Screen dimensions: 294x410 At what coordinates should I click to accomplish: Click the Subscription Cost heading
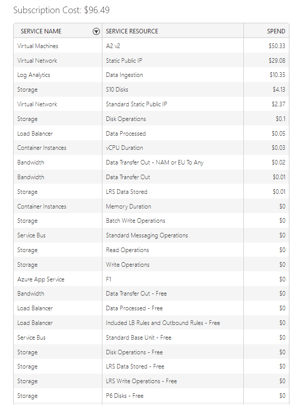pyautogui.click(x=61, y=10)
